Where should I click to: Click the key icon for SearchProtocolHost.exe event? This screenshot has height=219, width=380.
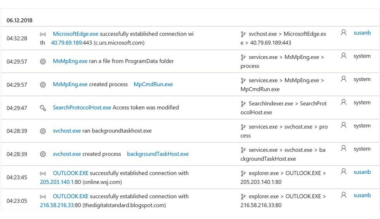[x=43, y=108]
